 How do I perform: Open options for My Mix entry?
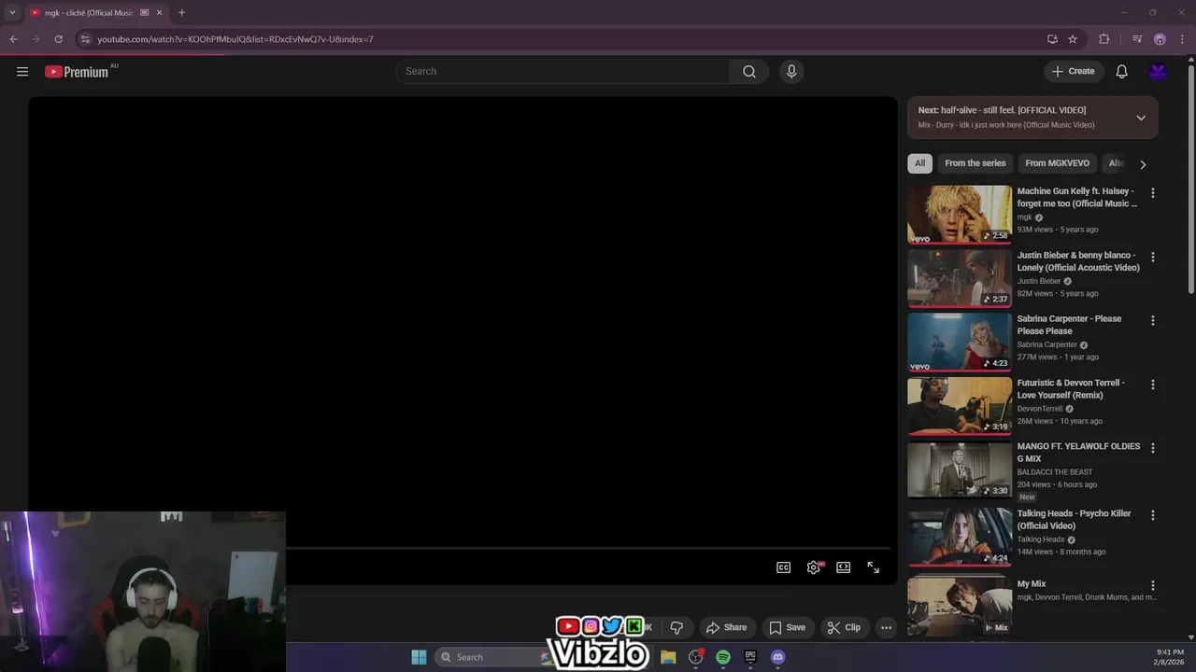click(x=1153, y=586)
